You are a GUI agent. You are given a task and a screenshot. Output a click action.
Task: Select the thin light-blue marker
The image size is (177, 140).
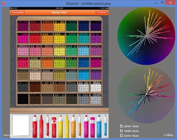pyautogui.click(x=105, y=126)
